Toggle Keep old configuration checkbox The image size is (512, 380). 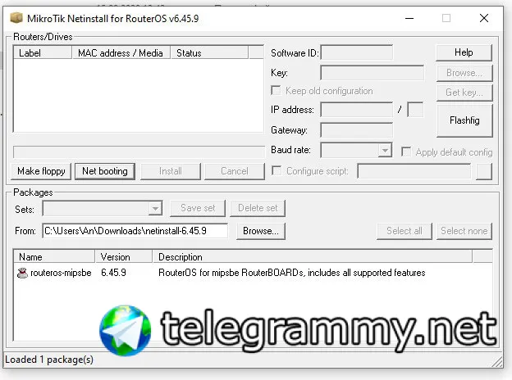(x=276, y=91)
